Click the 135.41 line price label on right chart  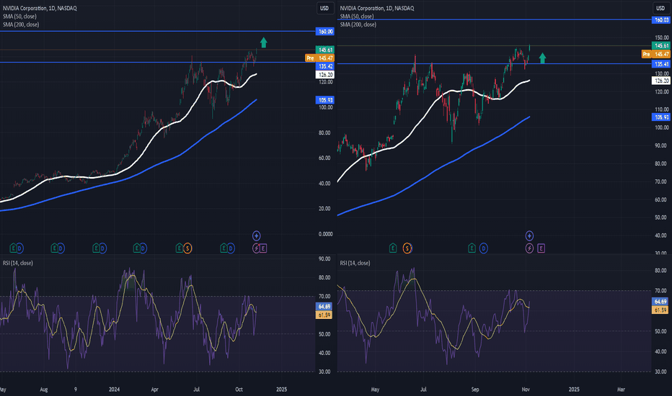661,64
